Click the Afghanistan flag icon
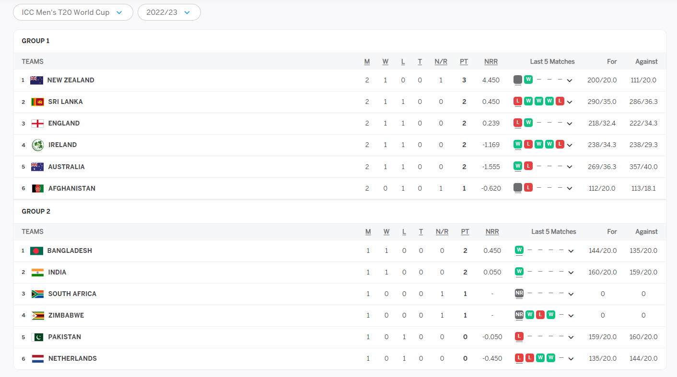The width and height of the screenshot is (677, 377). [37, 189]
